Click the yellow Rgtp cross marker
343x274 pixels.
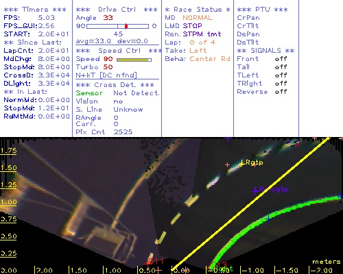pos(241,164)
